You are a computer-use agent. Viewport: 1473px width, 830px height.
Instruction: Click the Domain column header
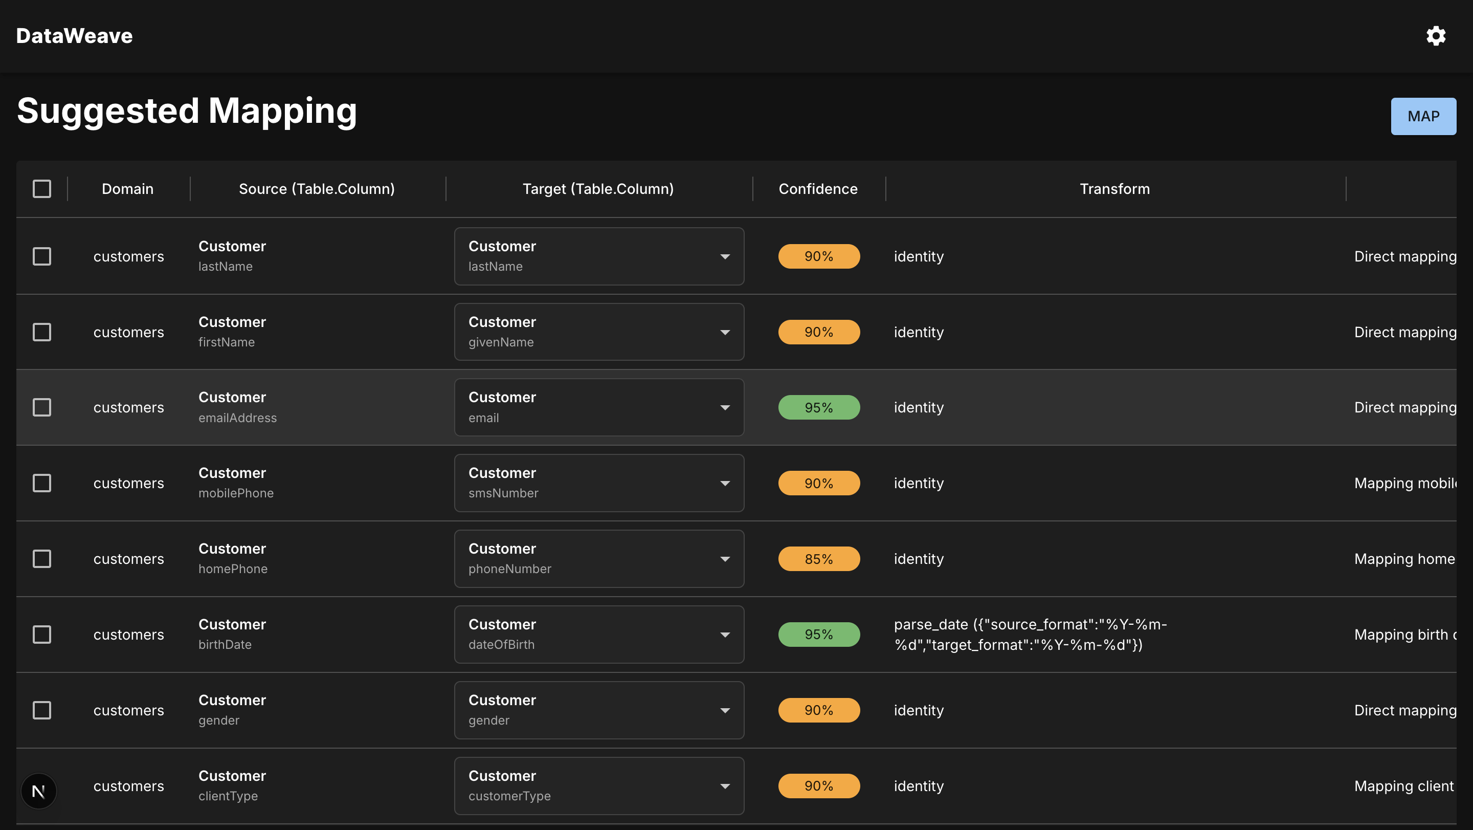pos(127,189)
